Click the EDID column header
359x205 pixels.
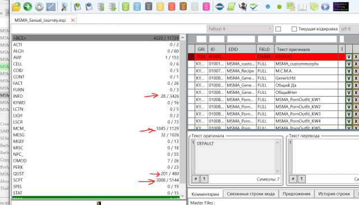point(241,49)
